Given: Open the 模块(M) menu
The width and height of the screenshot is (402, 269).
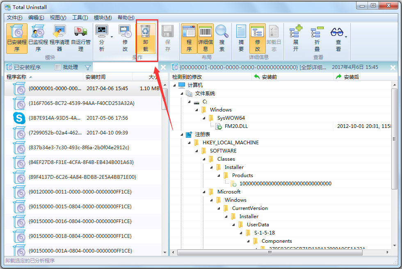Looking at the screenshot, I should point(103,18).
